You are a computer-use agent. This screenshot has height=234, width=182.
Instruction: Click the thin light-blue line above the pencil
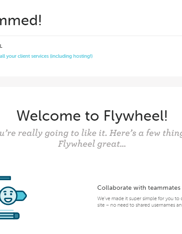(x=6, y=210)
